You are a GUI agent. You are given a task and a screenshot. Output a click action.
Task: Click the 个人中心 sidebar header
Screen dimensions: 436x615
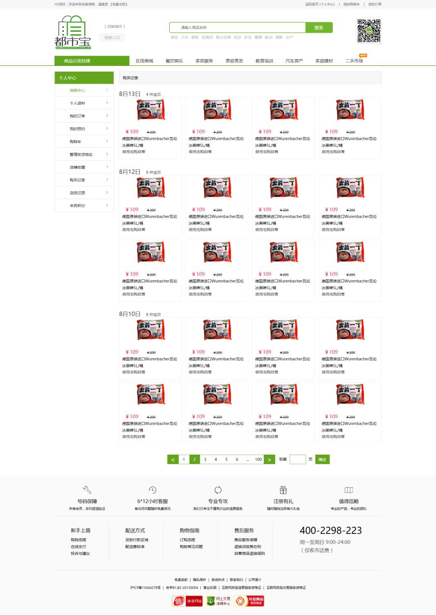point(84,78)
